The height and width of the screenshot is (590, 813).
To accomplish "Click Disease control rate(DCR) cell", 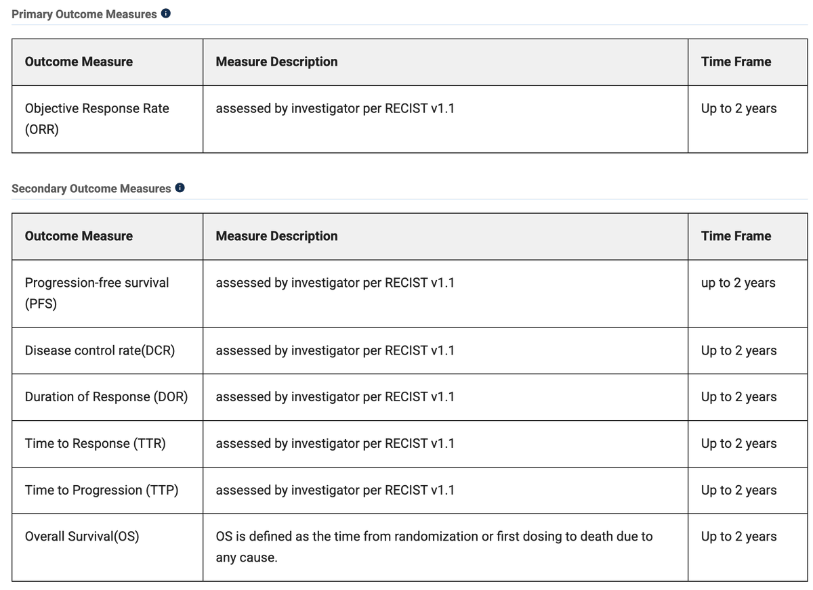I will (x=107, y=350).
